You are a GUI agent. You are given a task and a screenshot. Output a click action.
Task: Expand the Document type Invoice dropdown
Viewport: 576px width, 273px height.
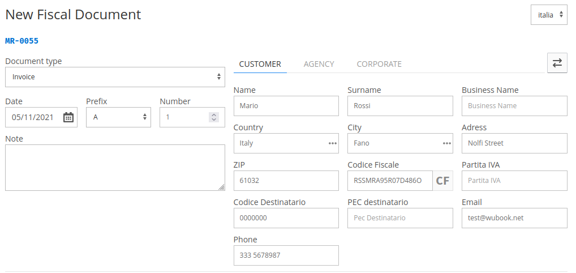[115, 77]
